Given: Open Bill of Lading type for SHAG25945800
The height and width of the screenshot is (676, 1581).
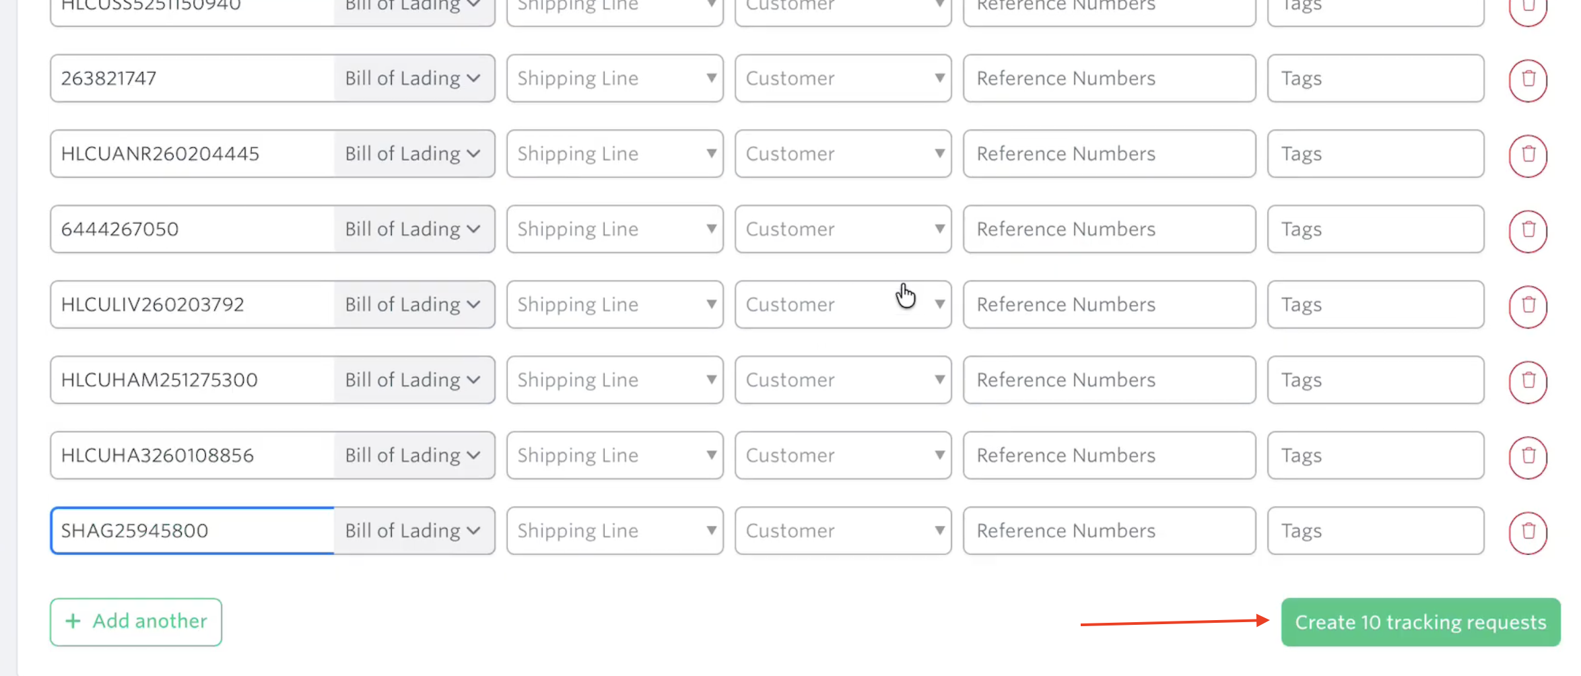Looking at the screenshot, I should [413, 531].
